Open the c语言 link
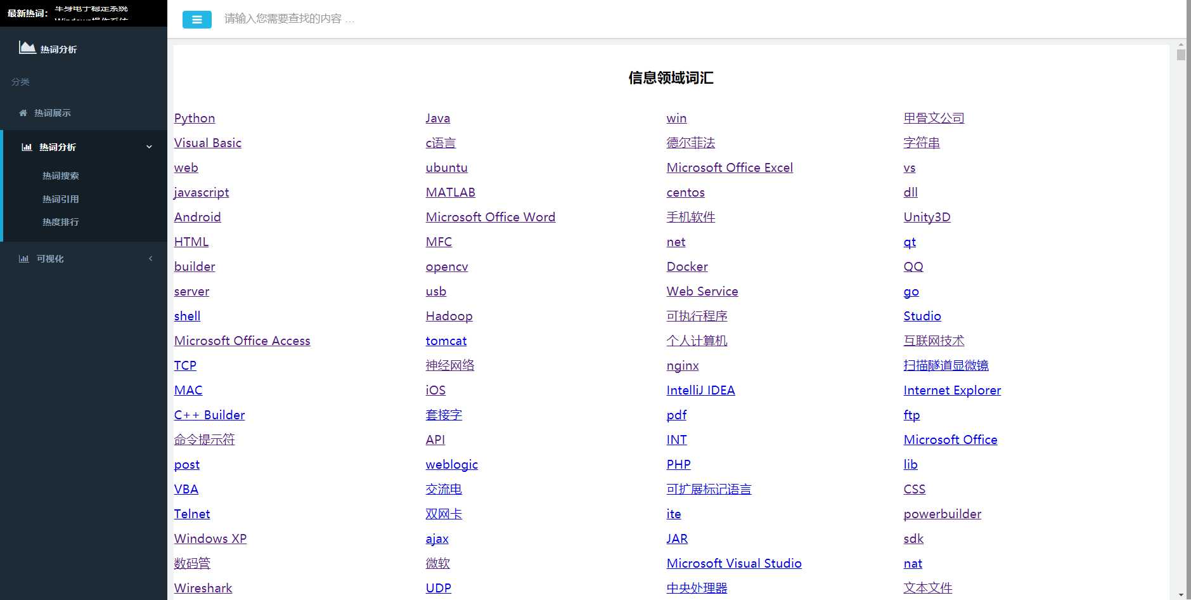Viewport: 1191px width, 600px height. tap(441, 143)
